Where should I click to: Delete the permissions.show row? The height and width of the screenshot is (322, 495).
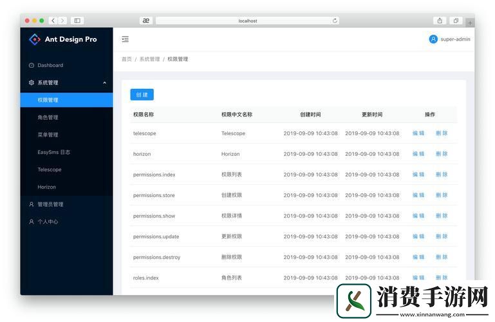[442, 216]
